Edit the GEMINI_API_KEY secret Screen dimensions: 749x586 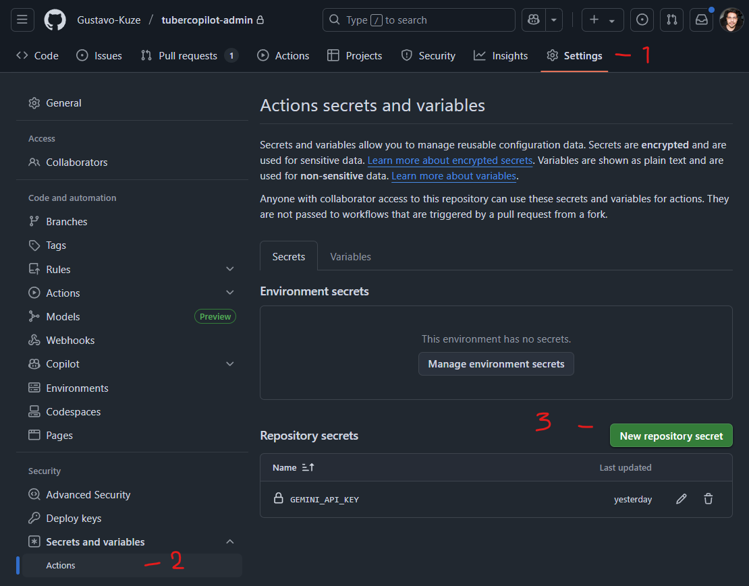pos(681,499)
